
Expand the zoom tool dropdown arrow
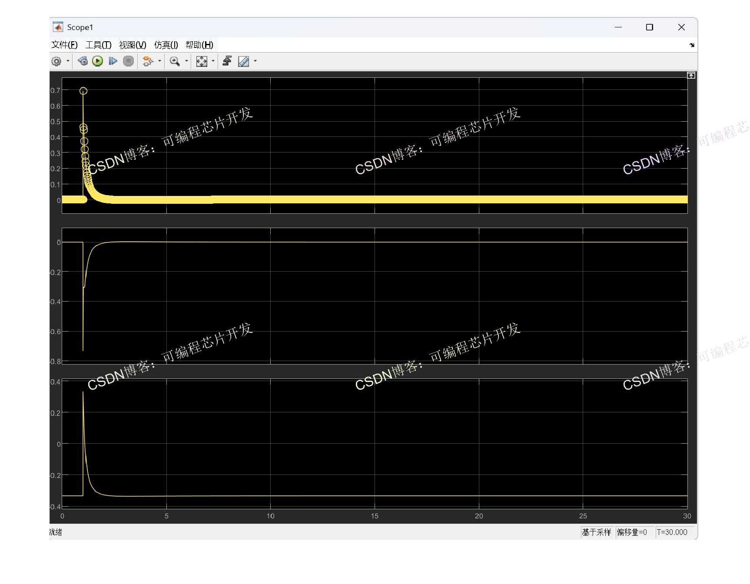tap(186, 61)
